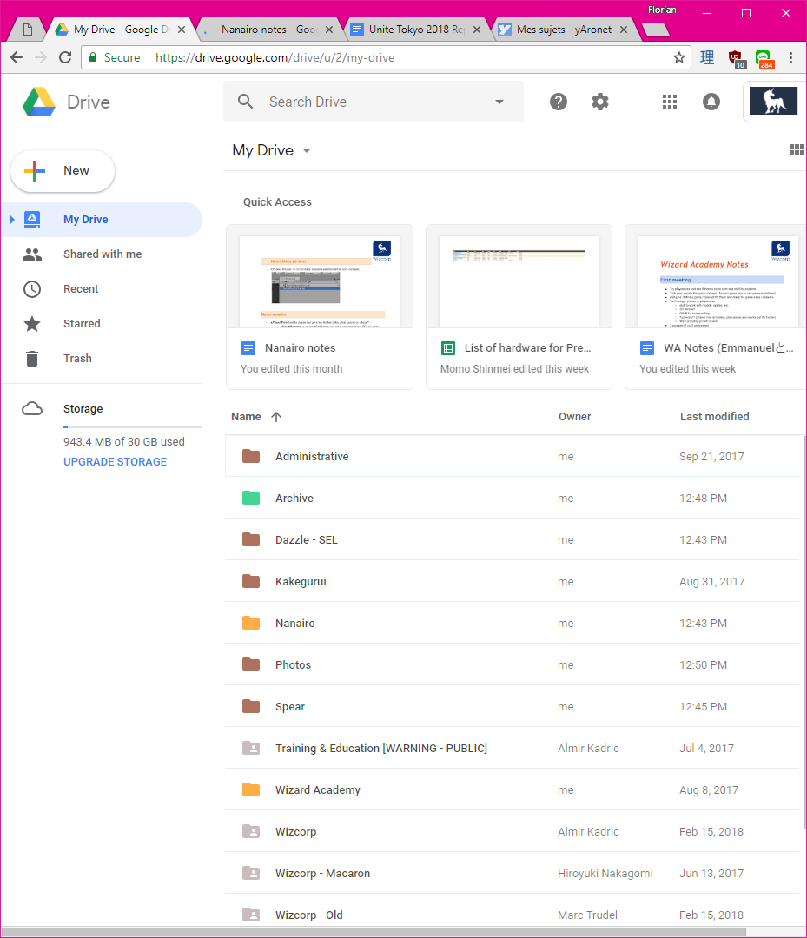Image resolution: width=807 pixels, height=938 pixels.
Task: Open the My Drive dropdown menu
Action: 306,150
